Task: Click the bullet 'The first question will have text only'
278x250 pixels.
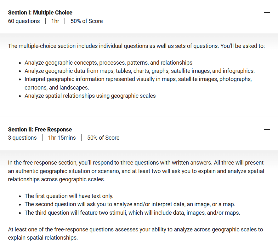Action: [x=69, y=196]
